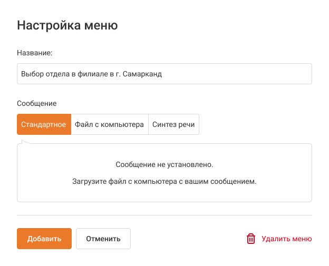Click the "Настройка меню" dialog heading
The width and height of the screenshot is (329, 266).
pyautogui.click(x=67, y=25)
